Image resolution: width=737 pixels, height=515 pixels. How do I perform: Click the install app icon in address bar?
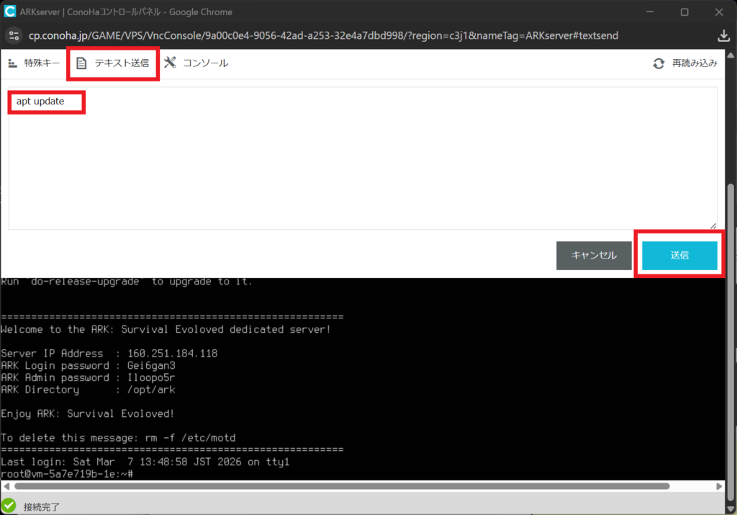(x=723, y=35)
